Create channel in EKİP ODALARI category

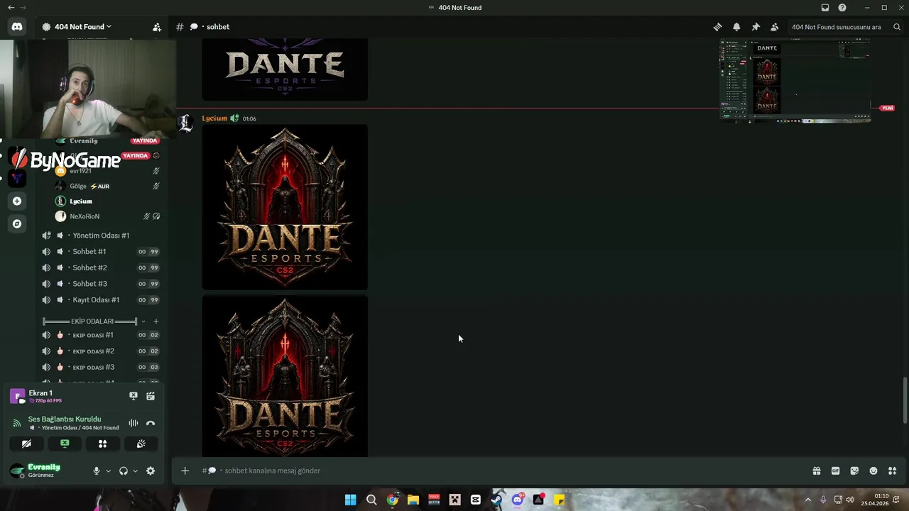156,322
